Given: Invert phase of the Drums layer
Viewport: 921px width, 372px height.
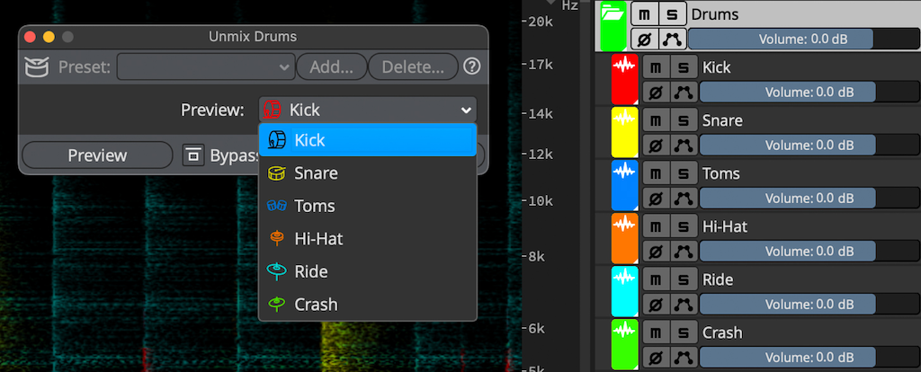Looking at the screenshot, I should point(644,40).
